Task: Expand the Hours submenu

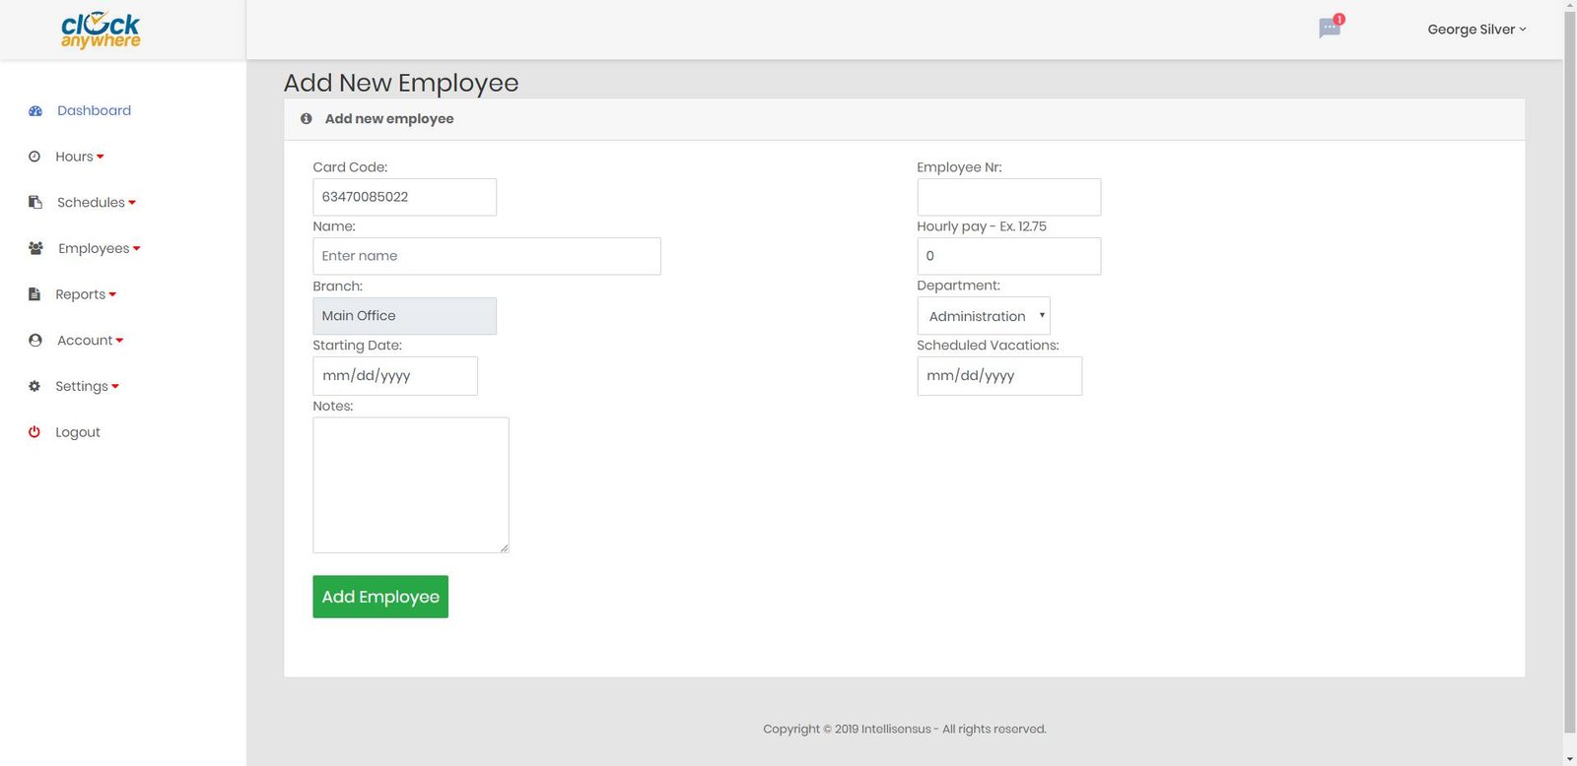Action: coord(79,157)
